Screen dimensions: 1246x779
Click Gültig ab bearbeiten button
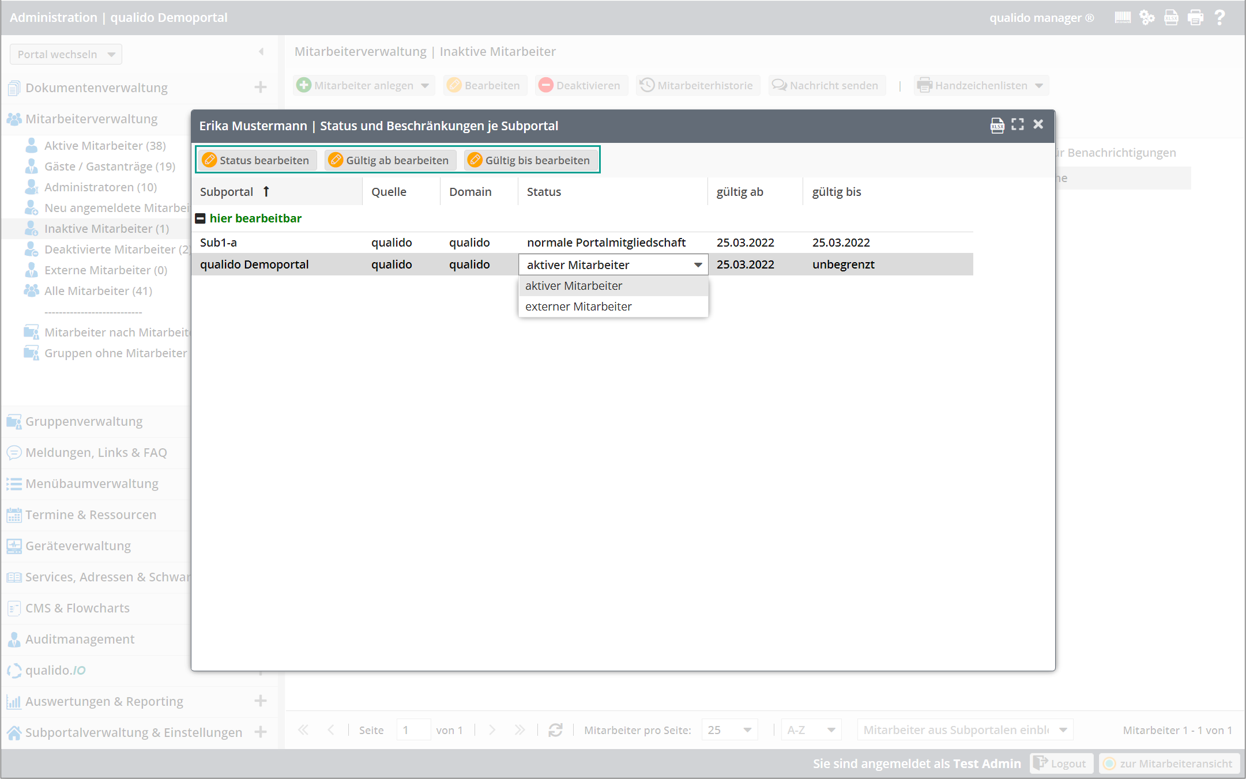(x=390, y=160)
